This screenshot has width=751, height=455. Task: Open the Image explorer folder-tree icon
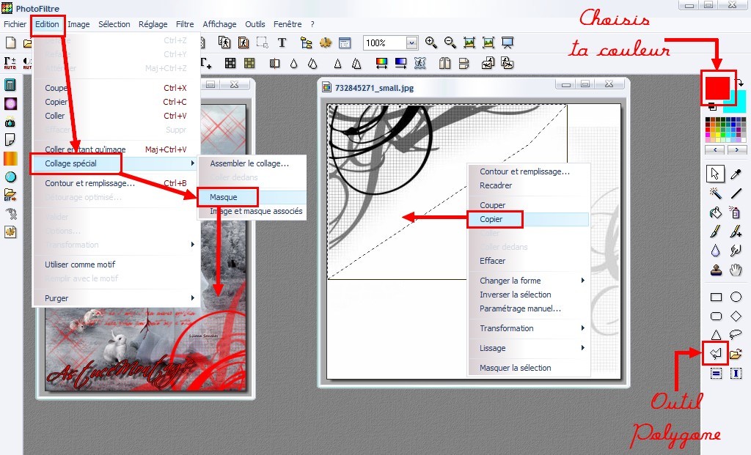pos(306,42)
